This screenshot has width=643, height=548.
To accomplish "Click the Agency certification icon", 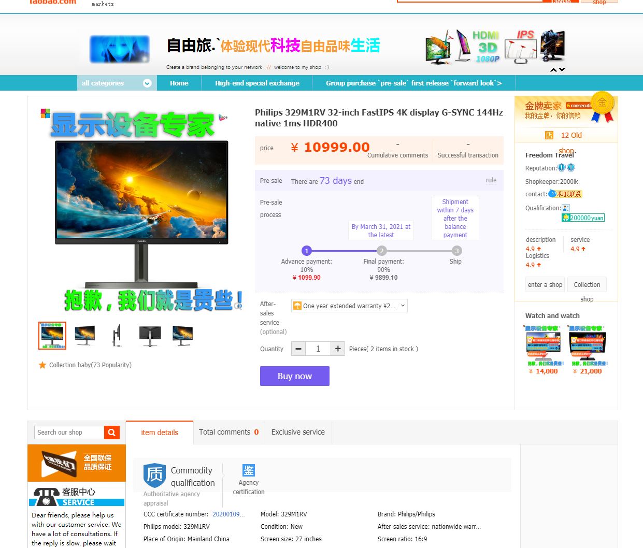I will 249,470.
